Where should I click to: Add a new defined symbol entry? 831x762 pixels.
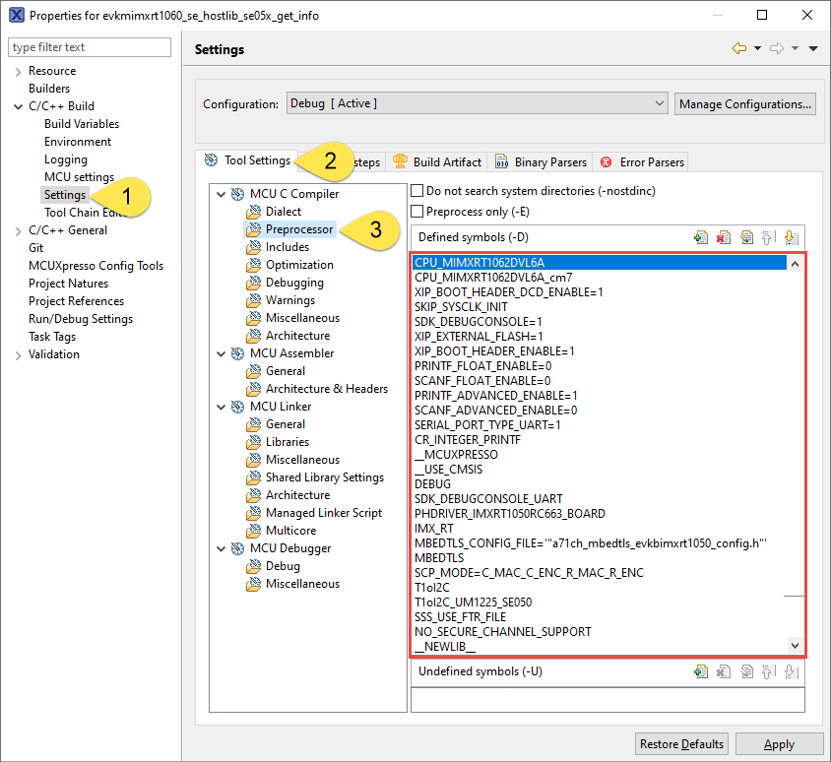701,237
